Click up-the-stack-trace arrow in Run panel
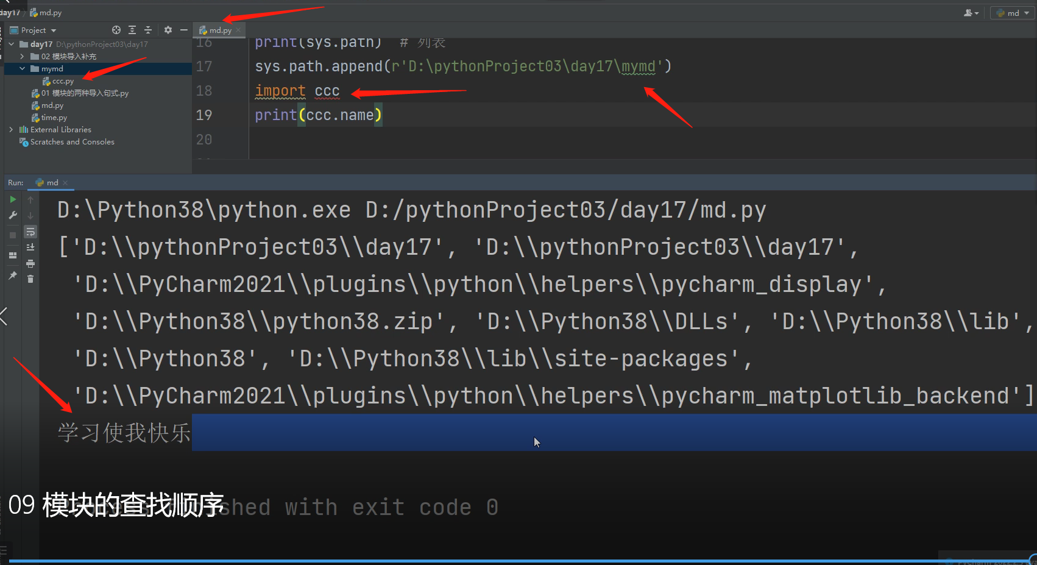This screenshot has height=565, width=1037. (30, 199)
